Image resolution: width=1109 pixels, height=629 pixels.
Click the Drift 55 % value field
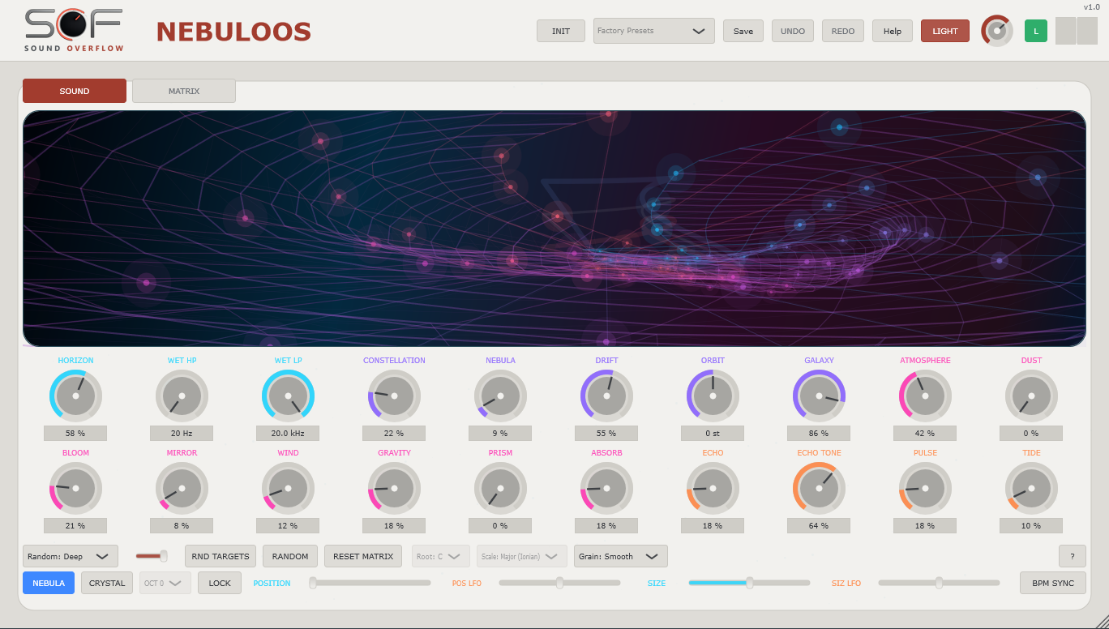click(606, 433)
